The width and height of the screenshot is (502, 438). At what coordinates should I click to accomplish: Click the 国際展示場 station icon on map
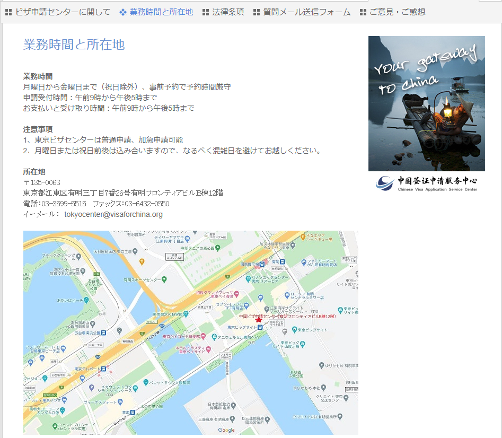(262, 264)
